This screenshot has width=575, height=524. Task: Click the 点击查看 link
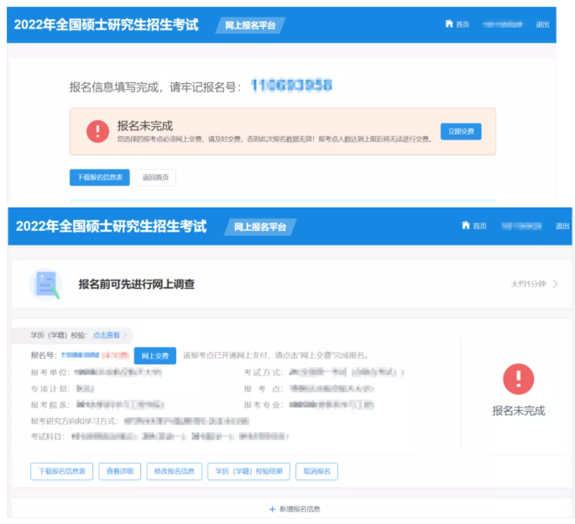click(107, 335)
